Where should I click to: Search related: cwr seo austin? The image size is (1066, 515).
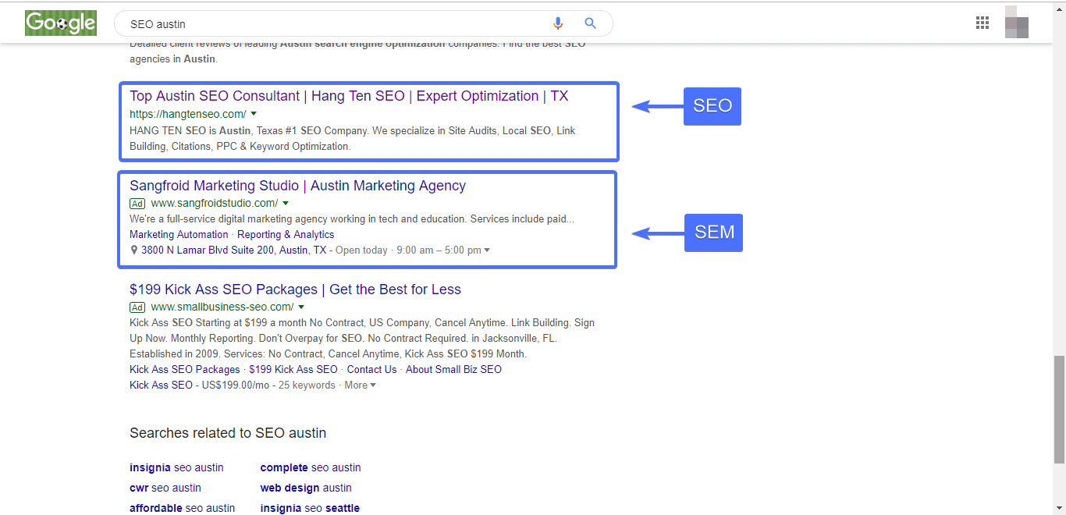pyautogui.click(x=165, y=488)
